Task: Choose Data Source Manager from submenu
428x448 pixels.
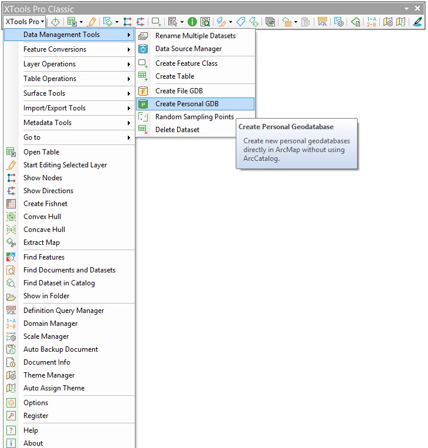Action: [195, 49]
